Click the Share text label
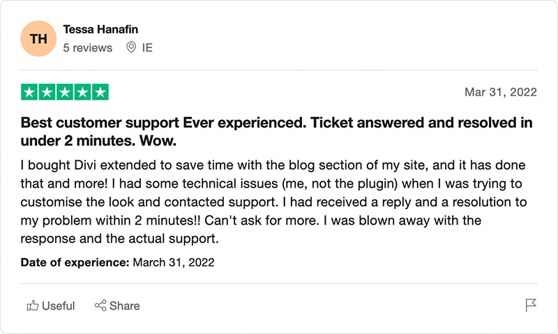This screenshot has width=558, height=334. pyautogui.click(x=125, y=305)
